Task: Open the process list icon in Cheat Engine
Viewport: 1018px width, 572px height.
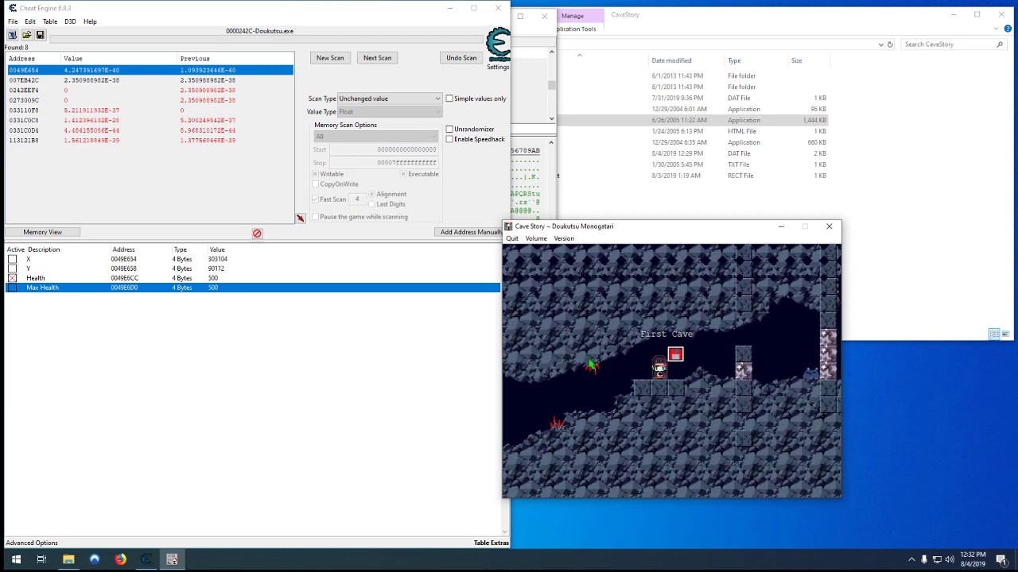Action: pyautogui.click(x=13, y=35)
